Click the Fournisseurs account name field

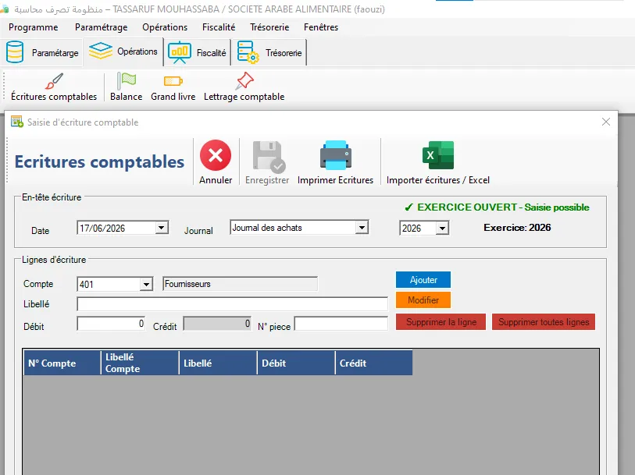click(240, 284)
